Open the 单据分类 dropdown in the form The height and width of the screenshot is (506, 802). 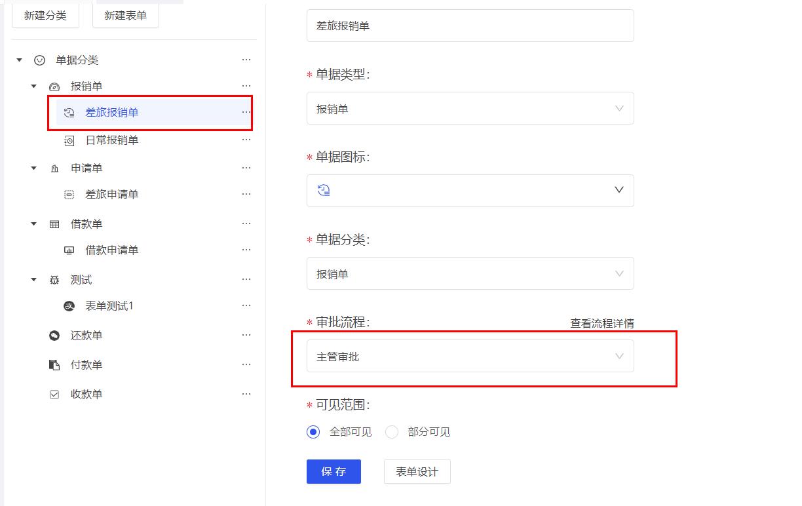[x=470, y=273]
